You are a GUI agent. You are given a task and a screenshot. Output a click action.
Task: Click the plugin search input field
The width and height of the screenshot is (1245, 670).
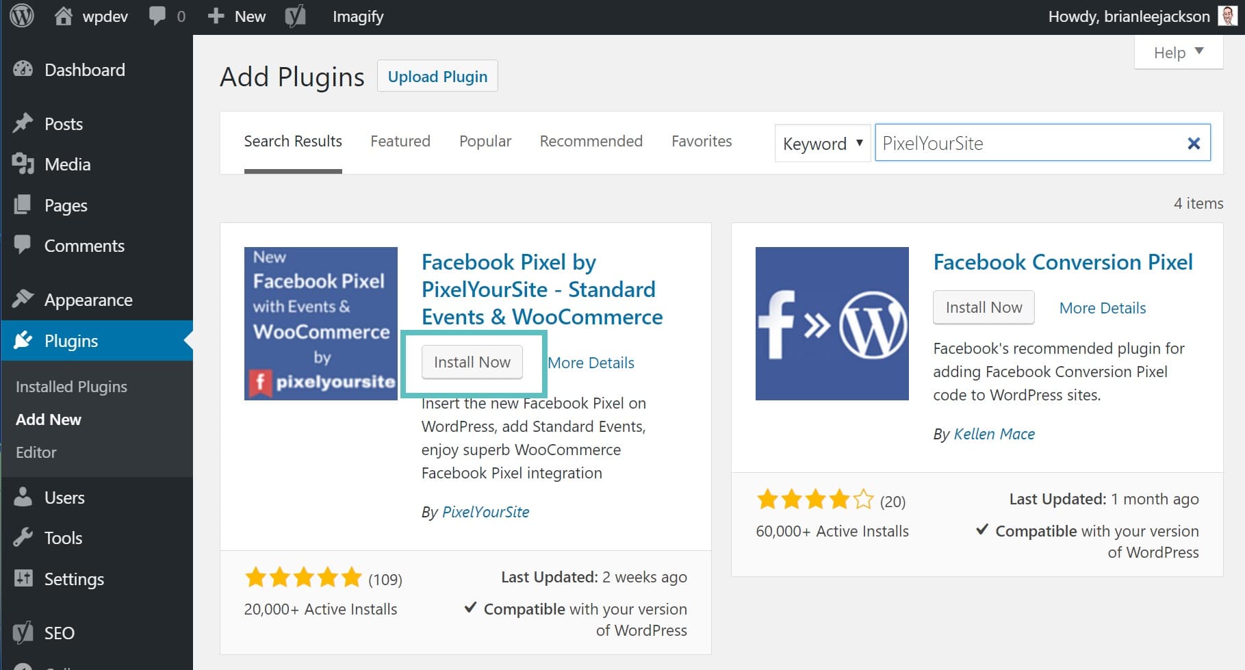point(1027,143)
